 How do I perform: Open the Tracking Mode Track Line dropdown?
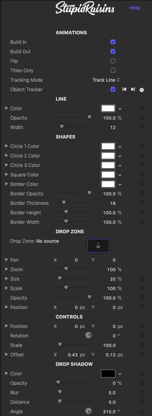[x=106, y=80]
